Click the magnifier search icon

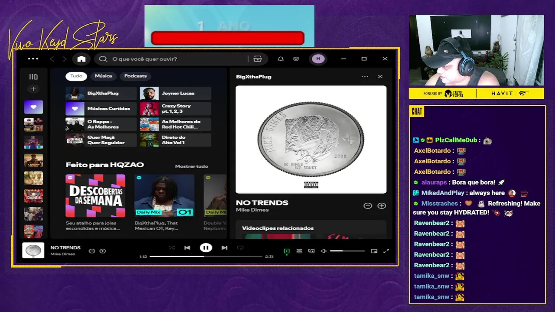coord(103,59)
